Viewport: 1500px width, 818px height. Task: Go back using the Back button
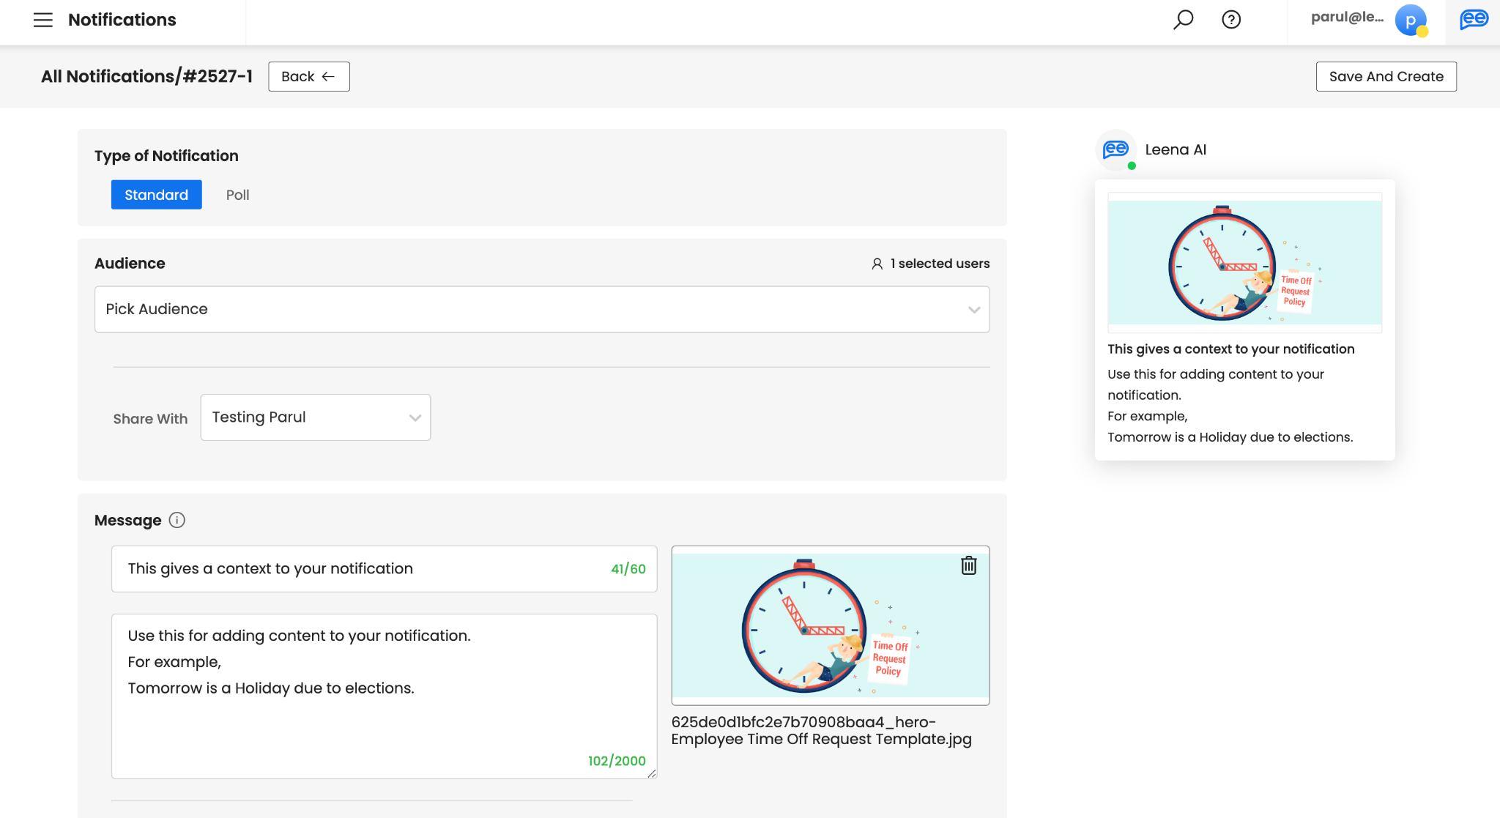[308, 77]
